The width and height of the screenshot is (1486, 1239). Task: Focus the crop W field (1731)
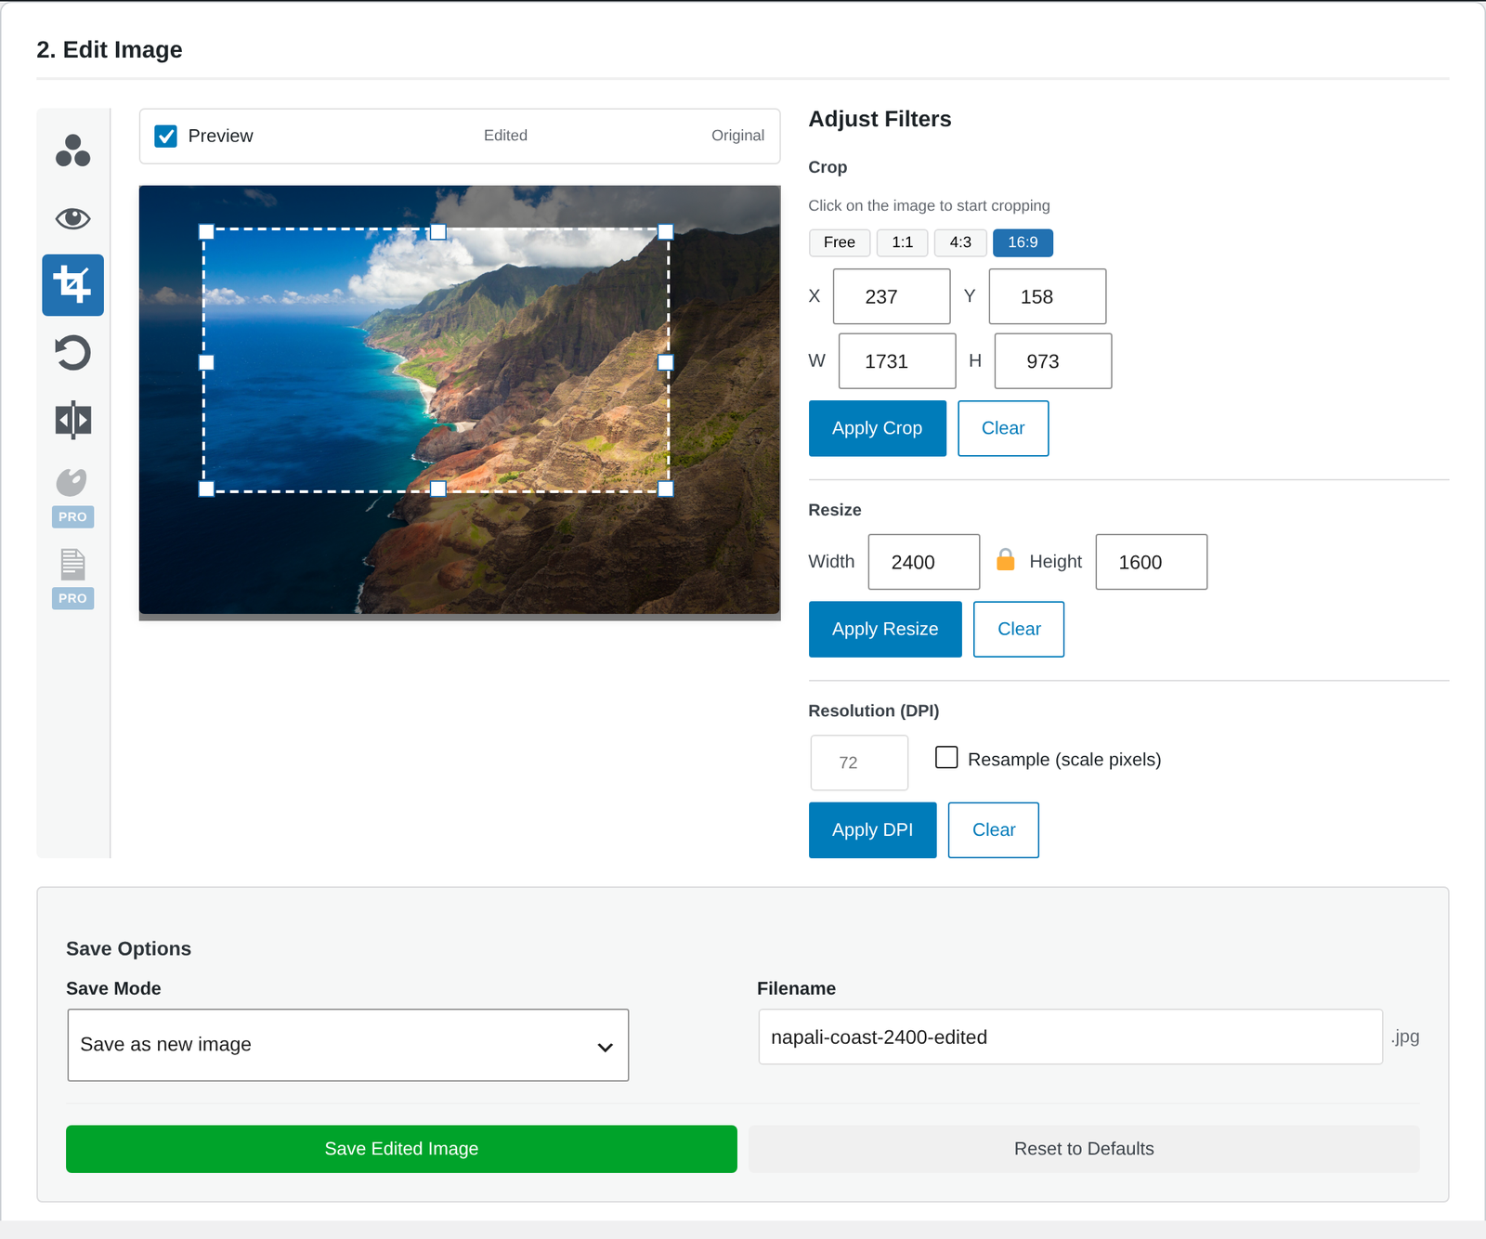pyautogui.click(x=897, y=361)
